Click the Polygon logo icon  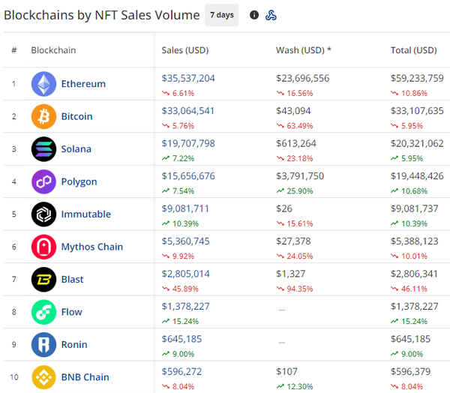[43, 181]
